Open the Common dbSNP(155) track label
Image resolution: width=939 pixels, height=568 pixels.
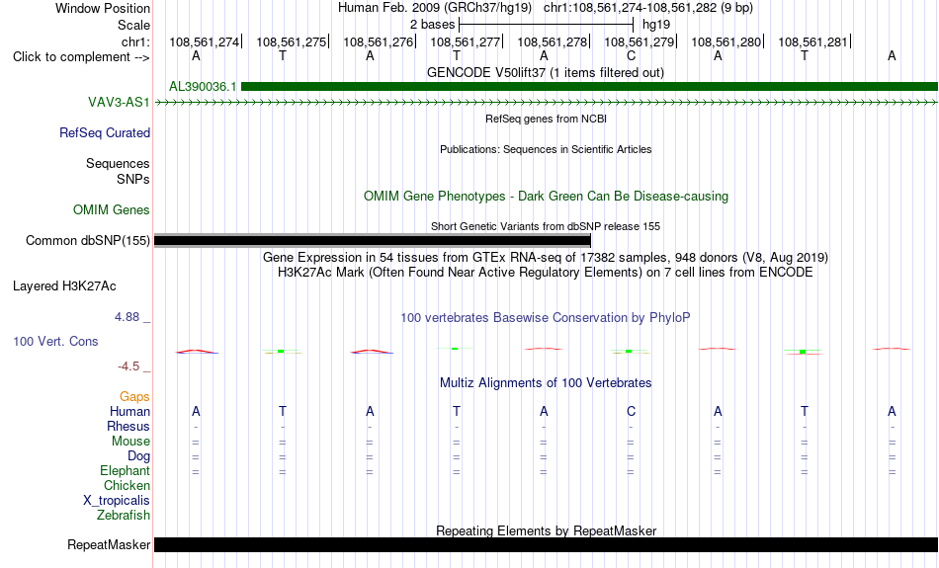(88, 241)
